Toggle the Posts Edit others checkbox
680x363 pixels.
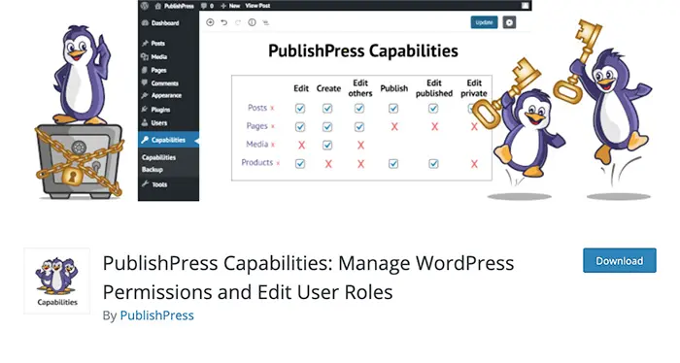point(359,109)
